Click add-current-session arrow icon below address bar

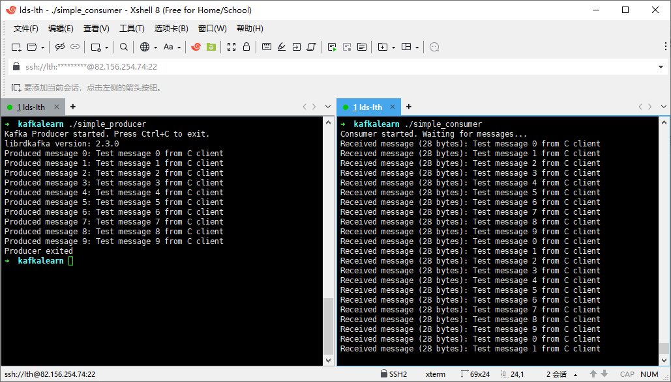[16, 87]
